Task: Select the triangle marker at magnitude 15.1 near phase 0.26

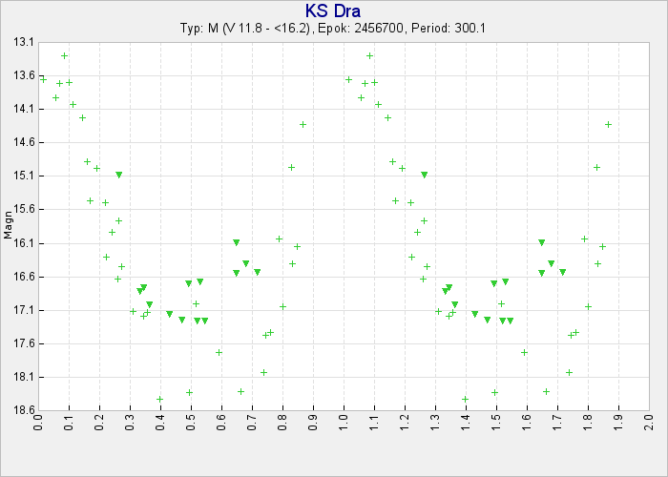Action: coord(119,175)
